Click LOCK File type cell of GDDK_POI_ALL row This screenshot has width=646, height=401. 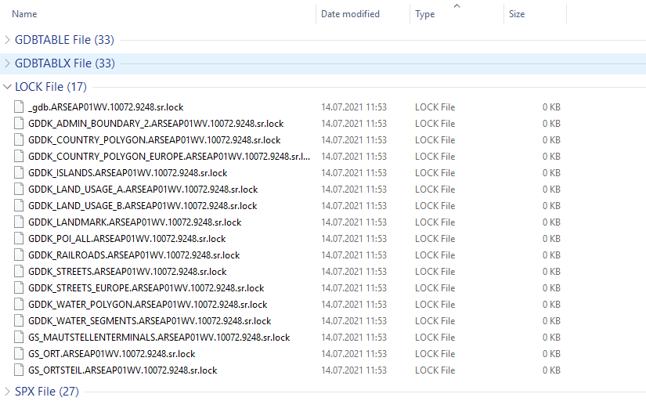pos(435,239)
